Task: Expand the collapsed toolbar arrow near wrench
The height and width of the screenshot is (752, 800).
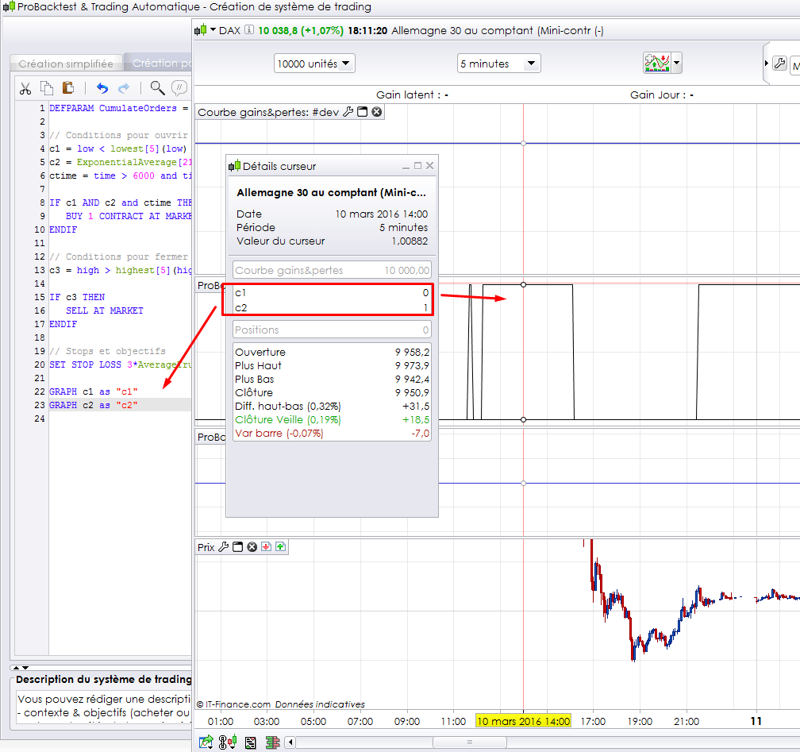Action: point(767,64)
